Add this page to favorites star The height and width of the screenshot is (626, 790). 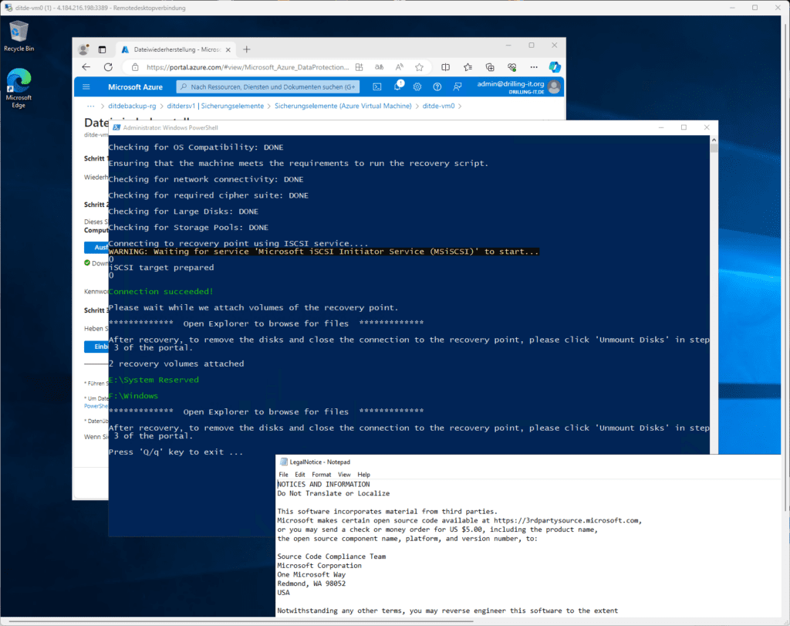click(419, 67)
